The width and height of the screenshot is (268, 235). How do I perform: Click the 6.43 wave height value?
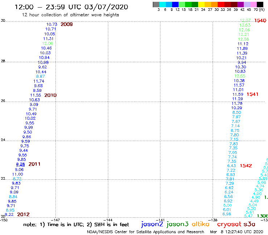pyautogui.click(x=231, y=166)
